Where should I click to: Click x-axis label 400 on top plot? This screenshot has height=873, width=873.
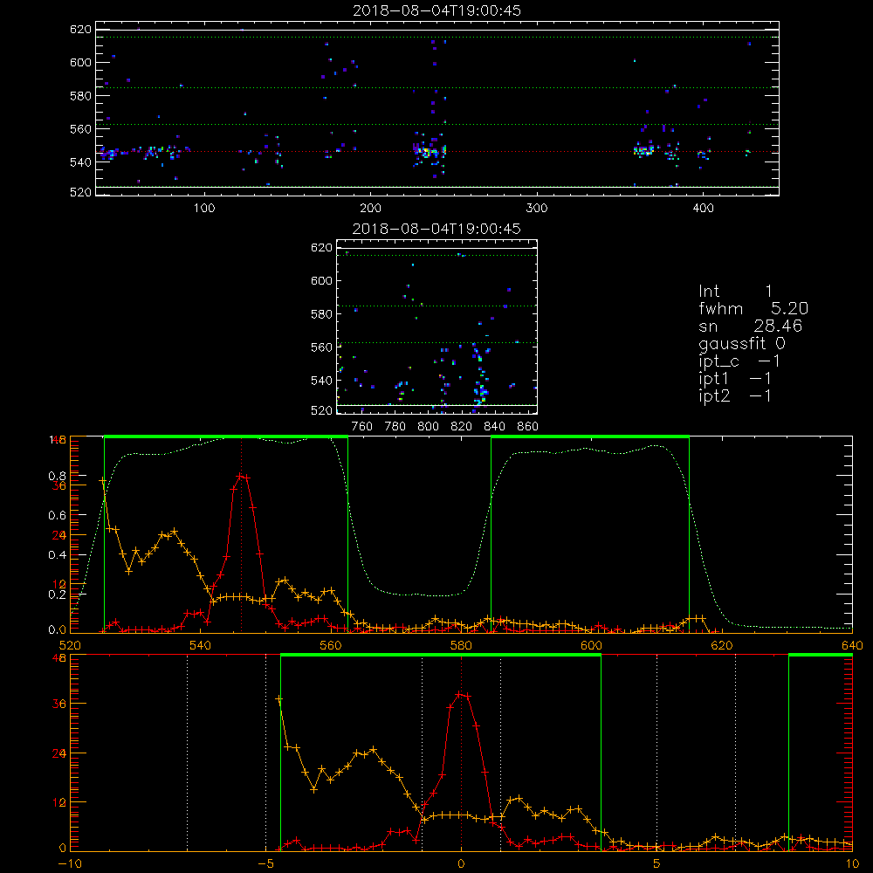point(703,209)
